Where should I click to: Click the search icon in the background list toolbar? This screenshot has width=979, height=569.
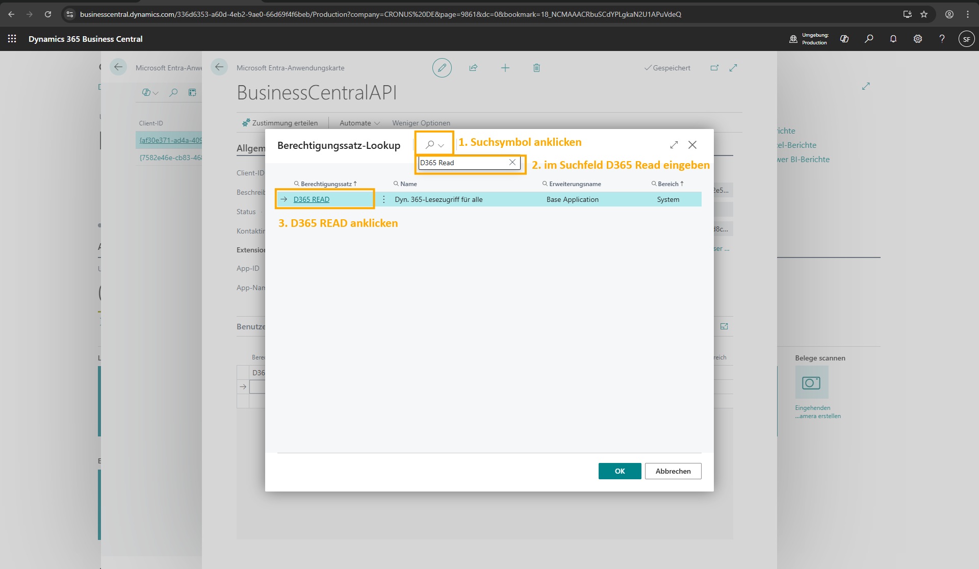173,92
